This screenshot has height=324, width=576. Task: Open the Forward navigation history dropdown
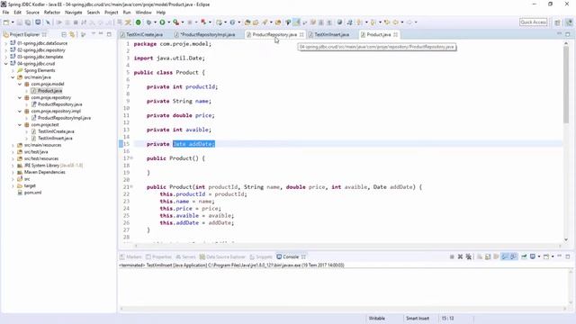click(416, 22)
